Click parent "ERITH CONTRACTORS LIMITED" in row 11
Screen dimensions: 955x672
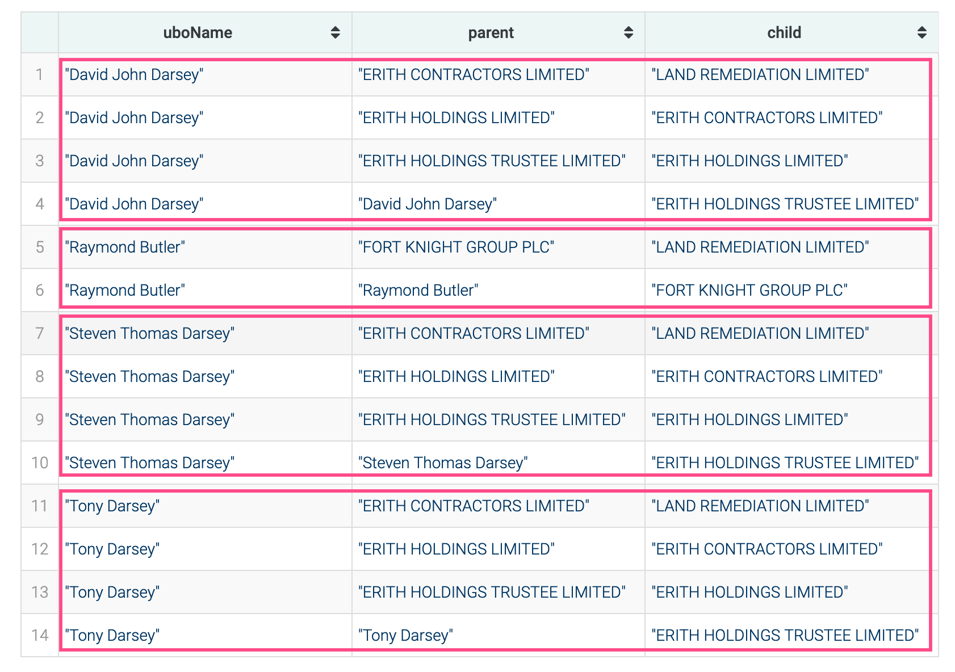[x=474, y=506]
